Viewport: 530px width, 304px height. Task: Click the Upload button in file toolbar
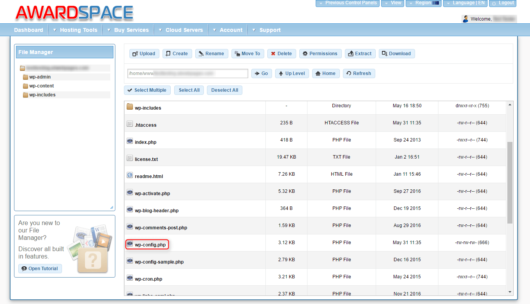click(x=144, y=54)
